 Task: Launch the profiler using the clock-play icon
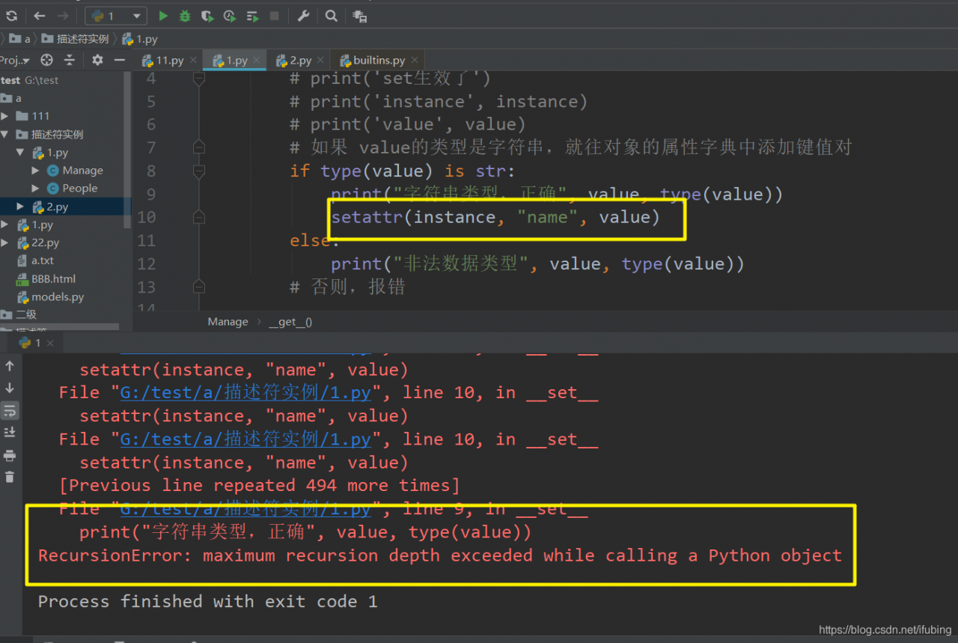point(230,16)
